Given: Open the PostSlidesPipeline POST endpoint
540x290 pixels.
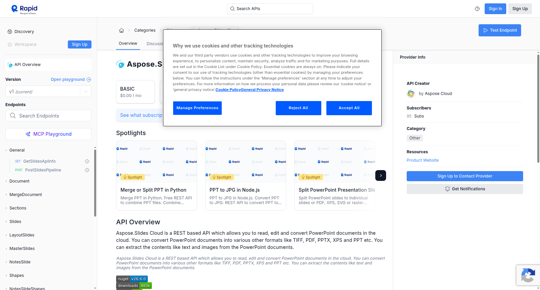Looking at the screenshot, I should (x=43, y=170).
